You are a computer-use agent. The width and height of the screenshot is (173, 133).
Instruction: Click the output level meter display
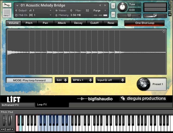[x=155, y=7]
